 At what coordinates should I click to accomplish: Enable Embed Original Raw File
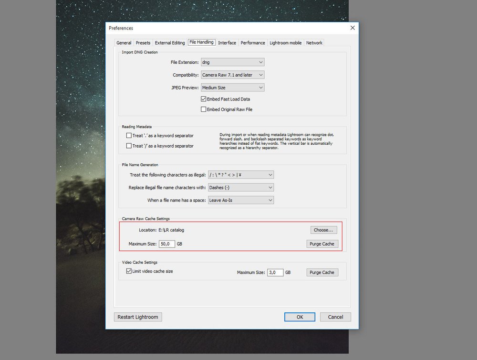tap(203, 109)
